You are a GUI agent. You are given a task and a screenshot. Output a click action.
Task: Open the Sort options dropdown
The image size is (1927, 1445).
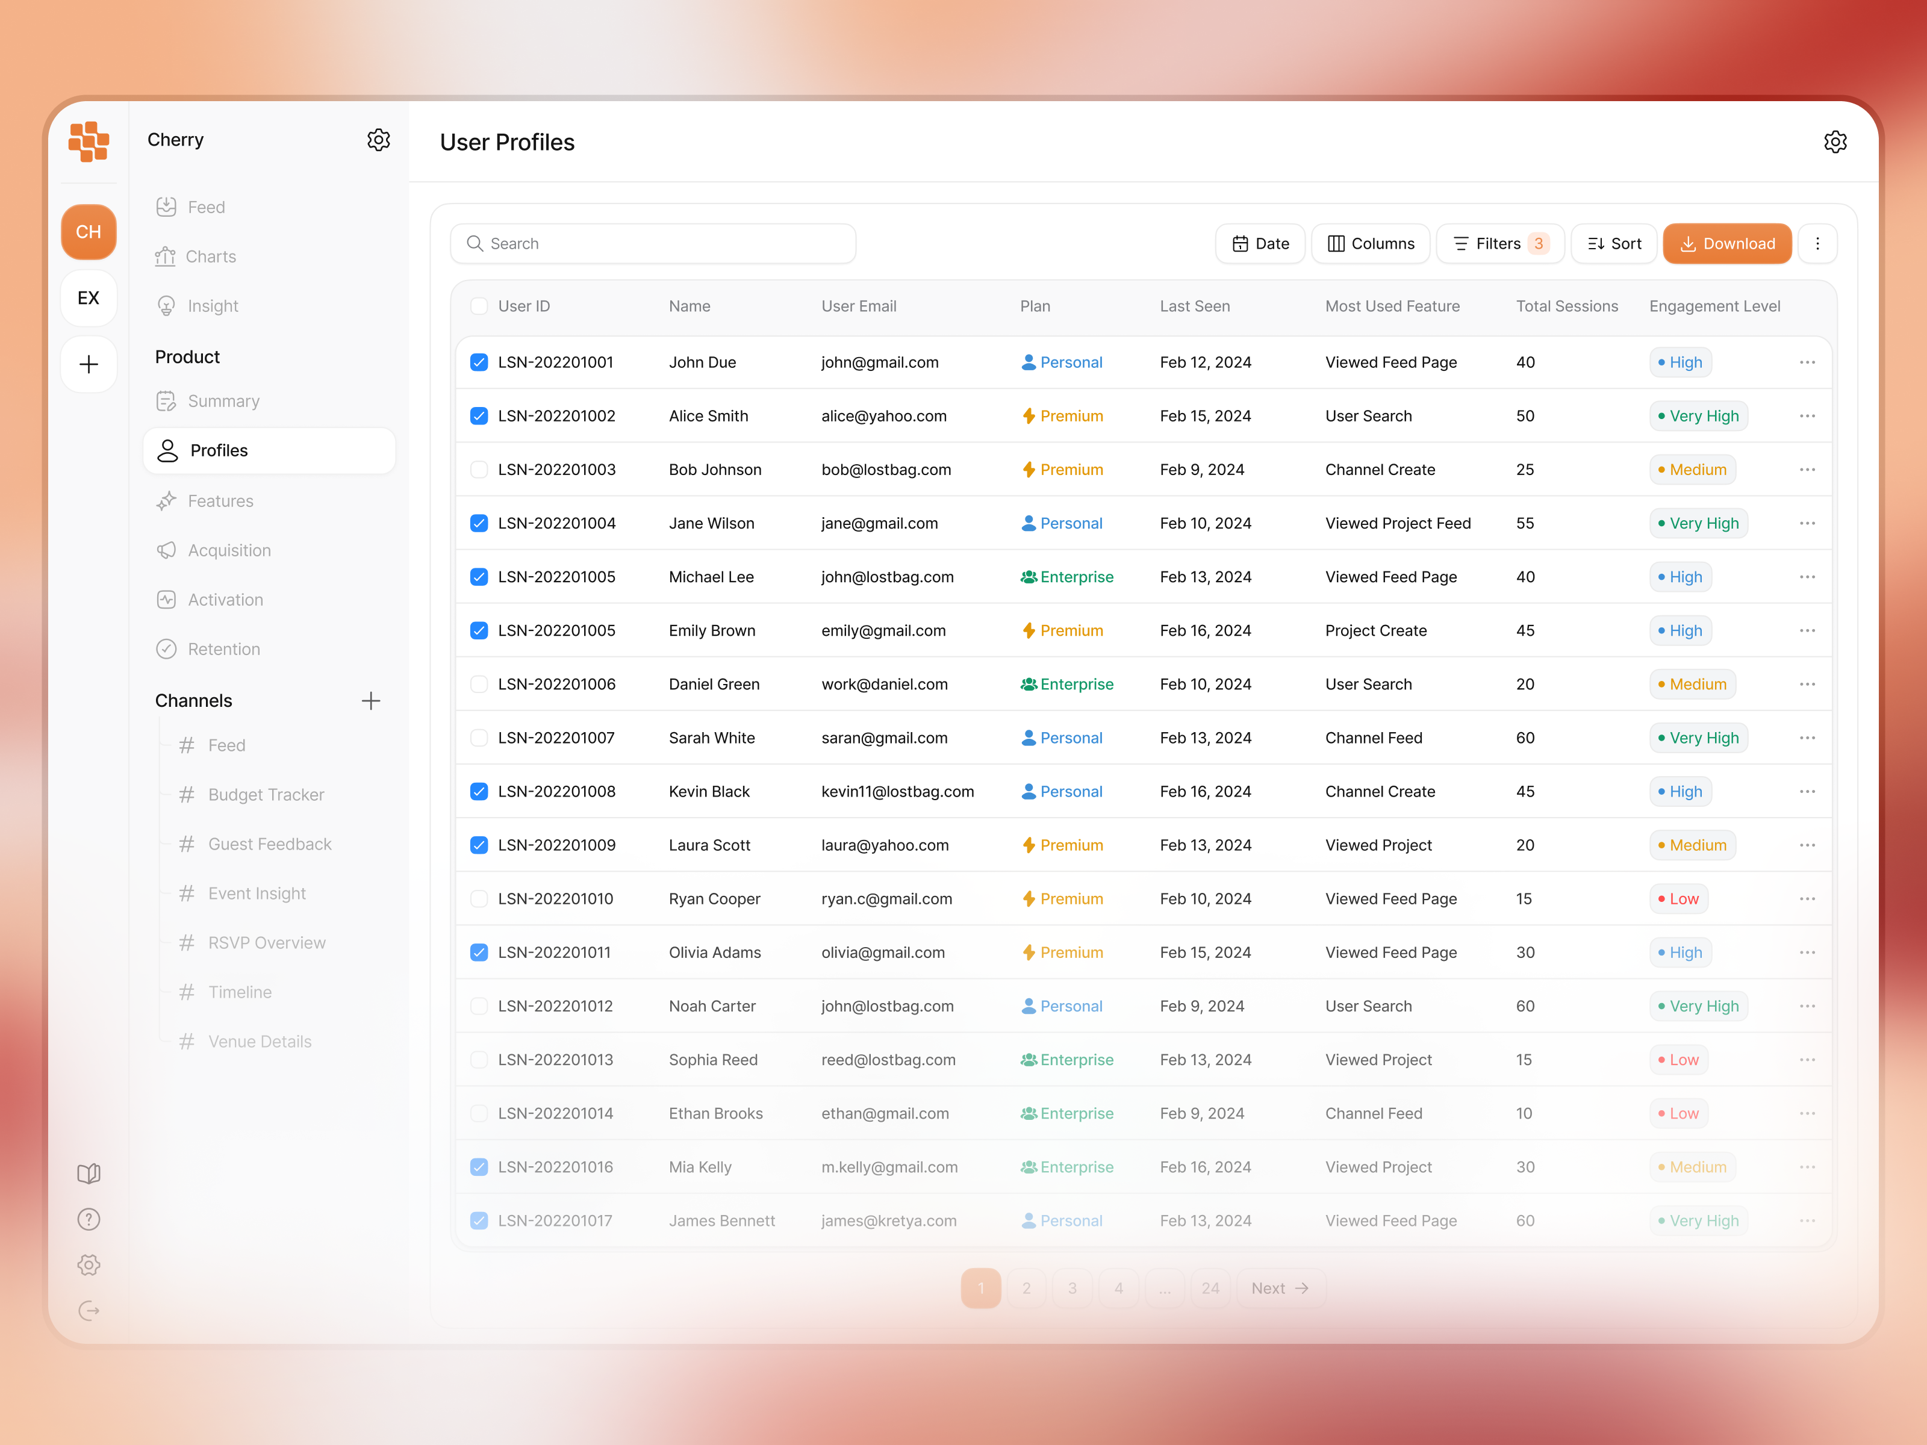[x=1613, y=244]
